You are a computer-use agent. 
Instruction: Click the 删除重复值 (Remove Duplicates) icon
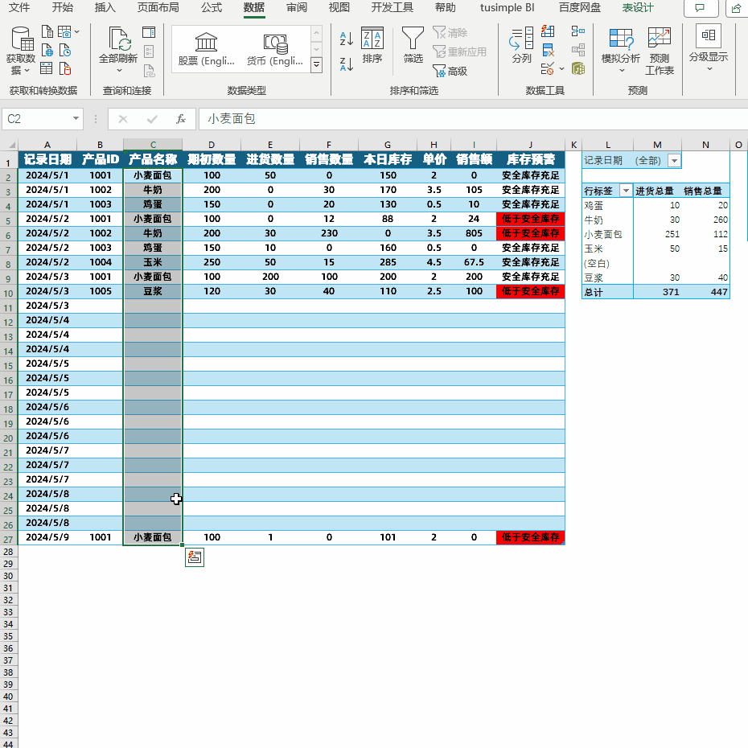coord(549,50)
